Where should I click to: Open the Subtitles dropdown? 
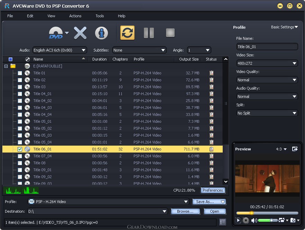(x=139, y=50)
